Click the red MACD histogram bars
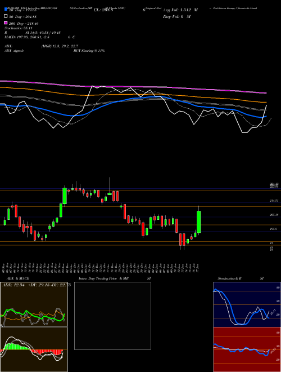Viewport: 281px width, 372px height. [47, 352]
